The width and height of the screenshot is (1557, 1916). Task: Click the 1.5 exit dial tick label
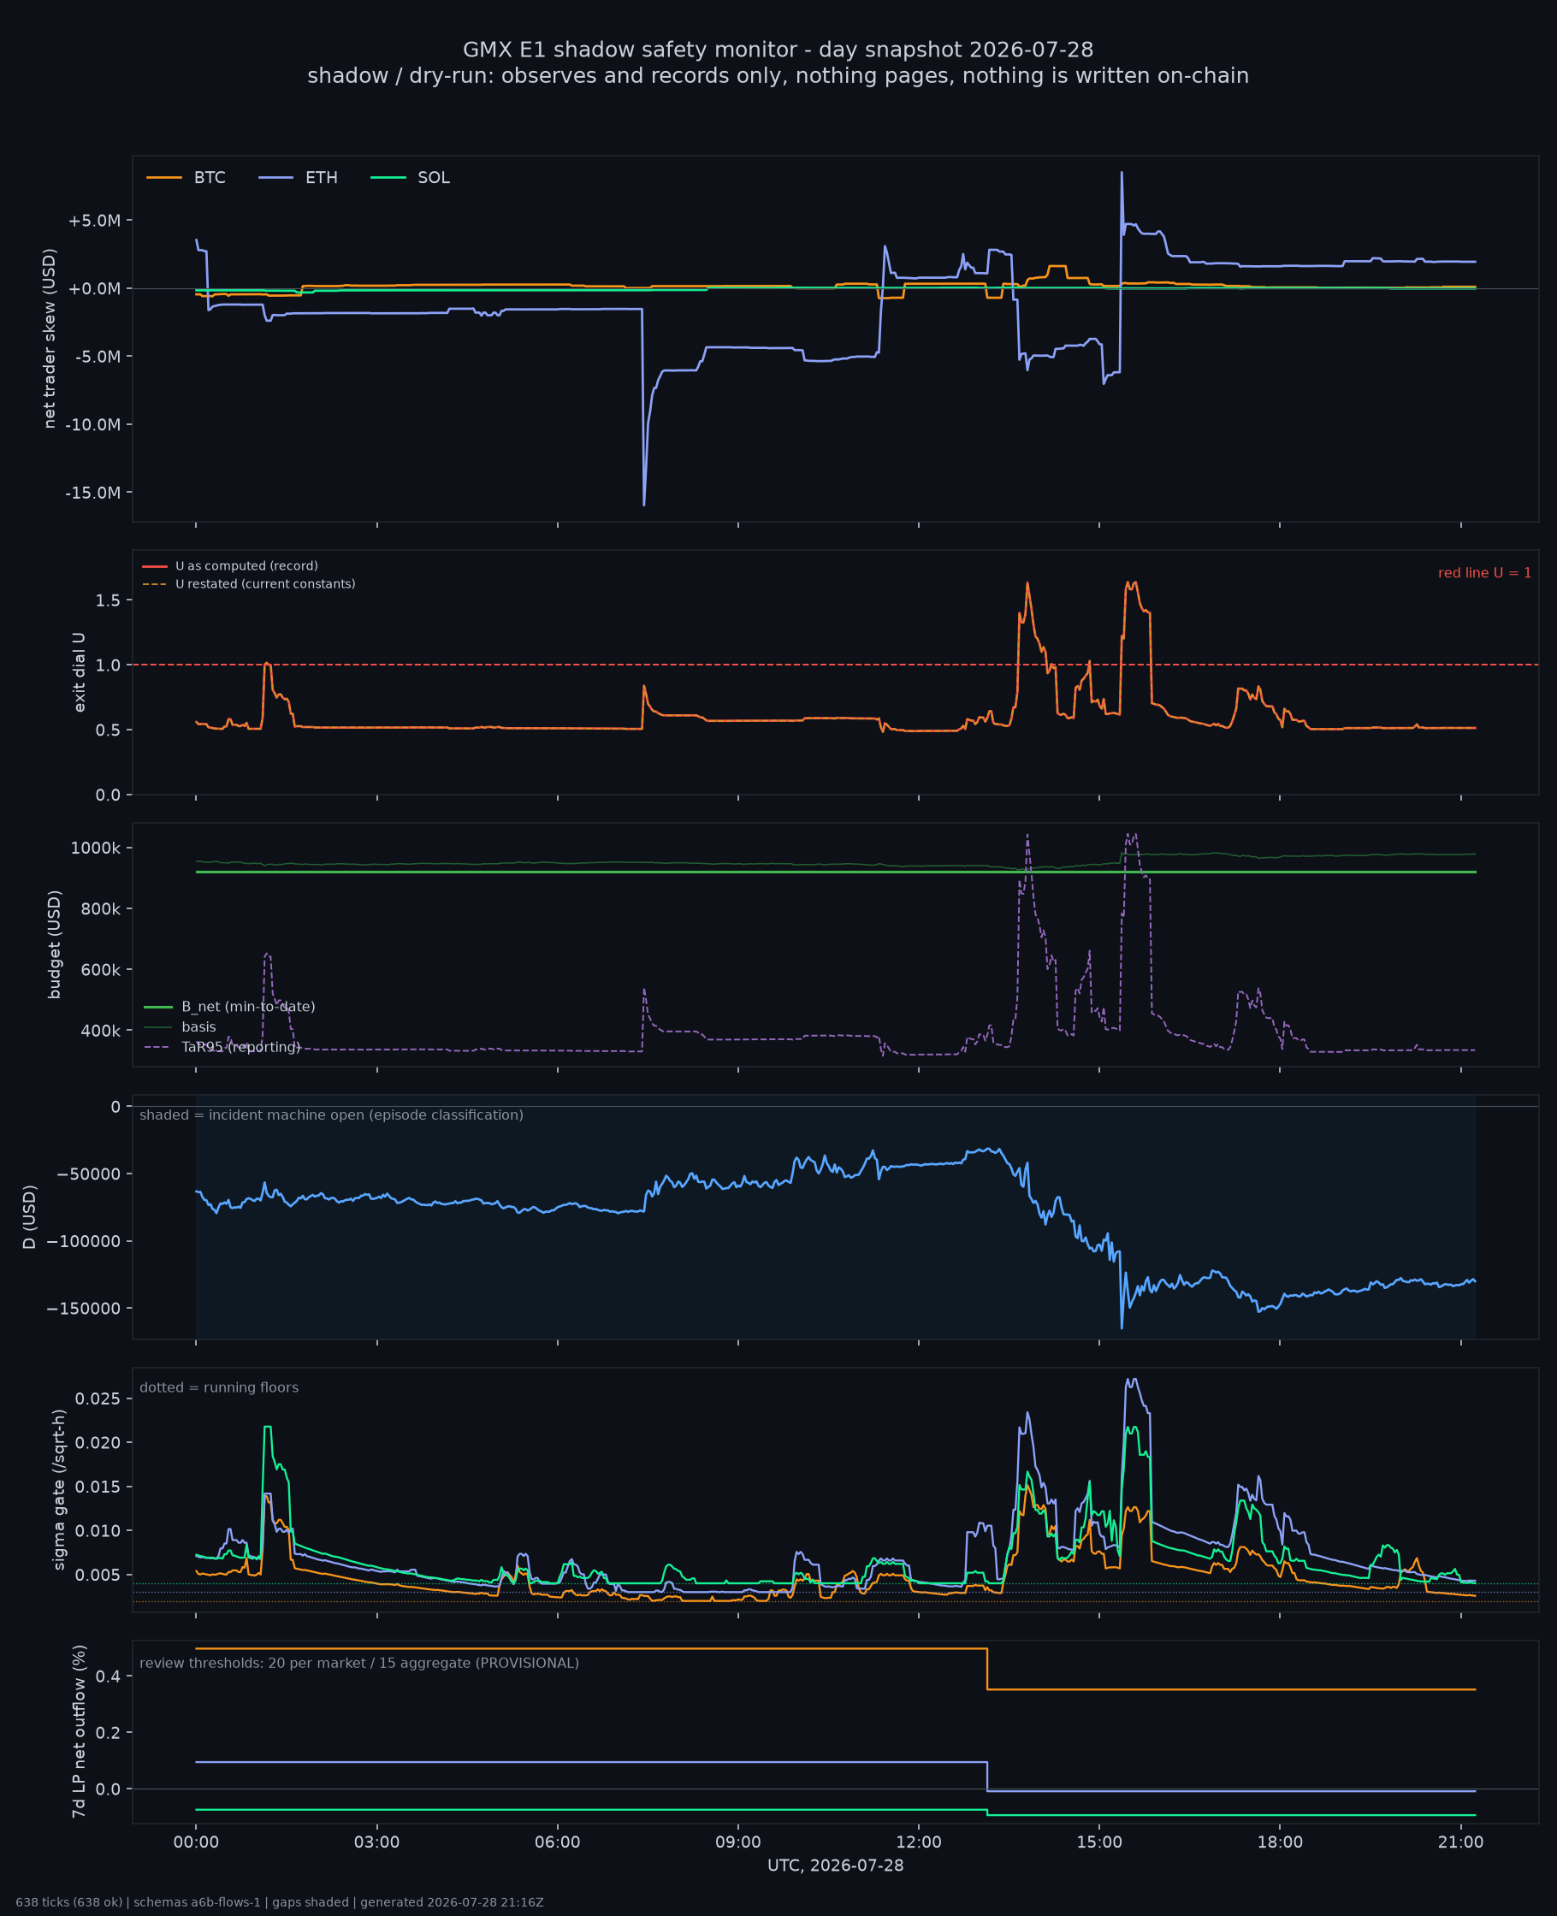point(108,600)
